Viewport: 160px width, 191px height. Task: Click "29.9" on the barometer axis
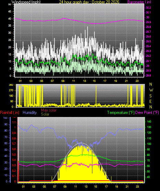[x=148, y=22]
